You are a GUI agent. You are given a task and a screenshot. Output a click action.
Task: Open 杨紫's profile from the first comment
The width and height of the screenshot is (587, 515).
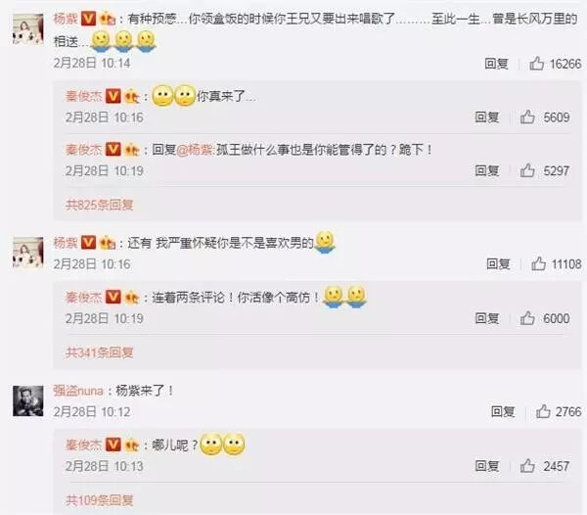66,18
